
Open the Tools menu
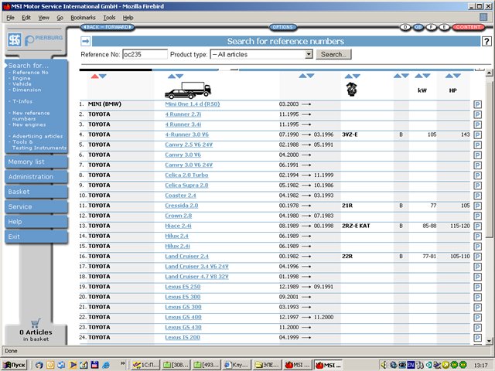click(x=109, y=18)
